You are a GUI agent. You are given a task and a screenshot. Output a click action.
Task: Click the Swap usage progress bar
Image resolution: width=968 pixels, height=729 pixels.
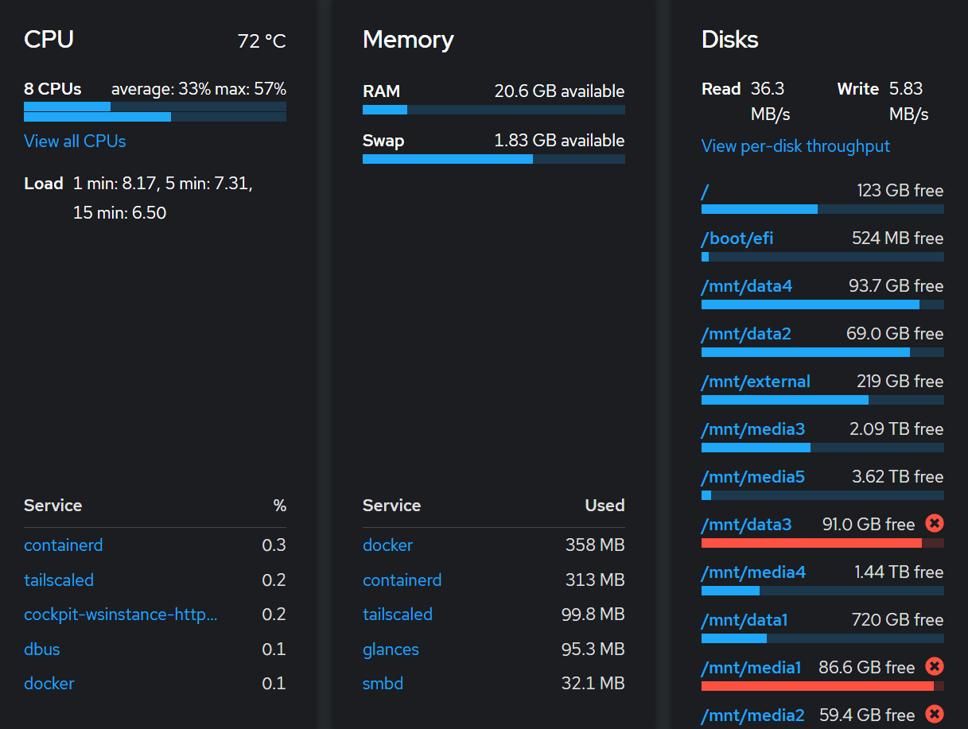(493, 158)
